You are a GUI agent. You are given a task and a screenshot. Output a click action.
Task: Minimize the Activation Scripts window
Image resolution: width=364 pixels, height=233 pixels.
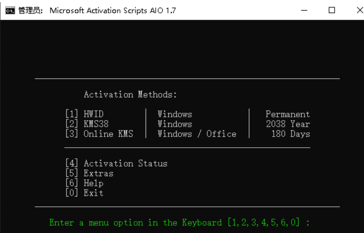(305, 10)
